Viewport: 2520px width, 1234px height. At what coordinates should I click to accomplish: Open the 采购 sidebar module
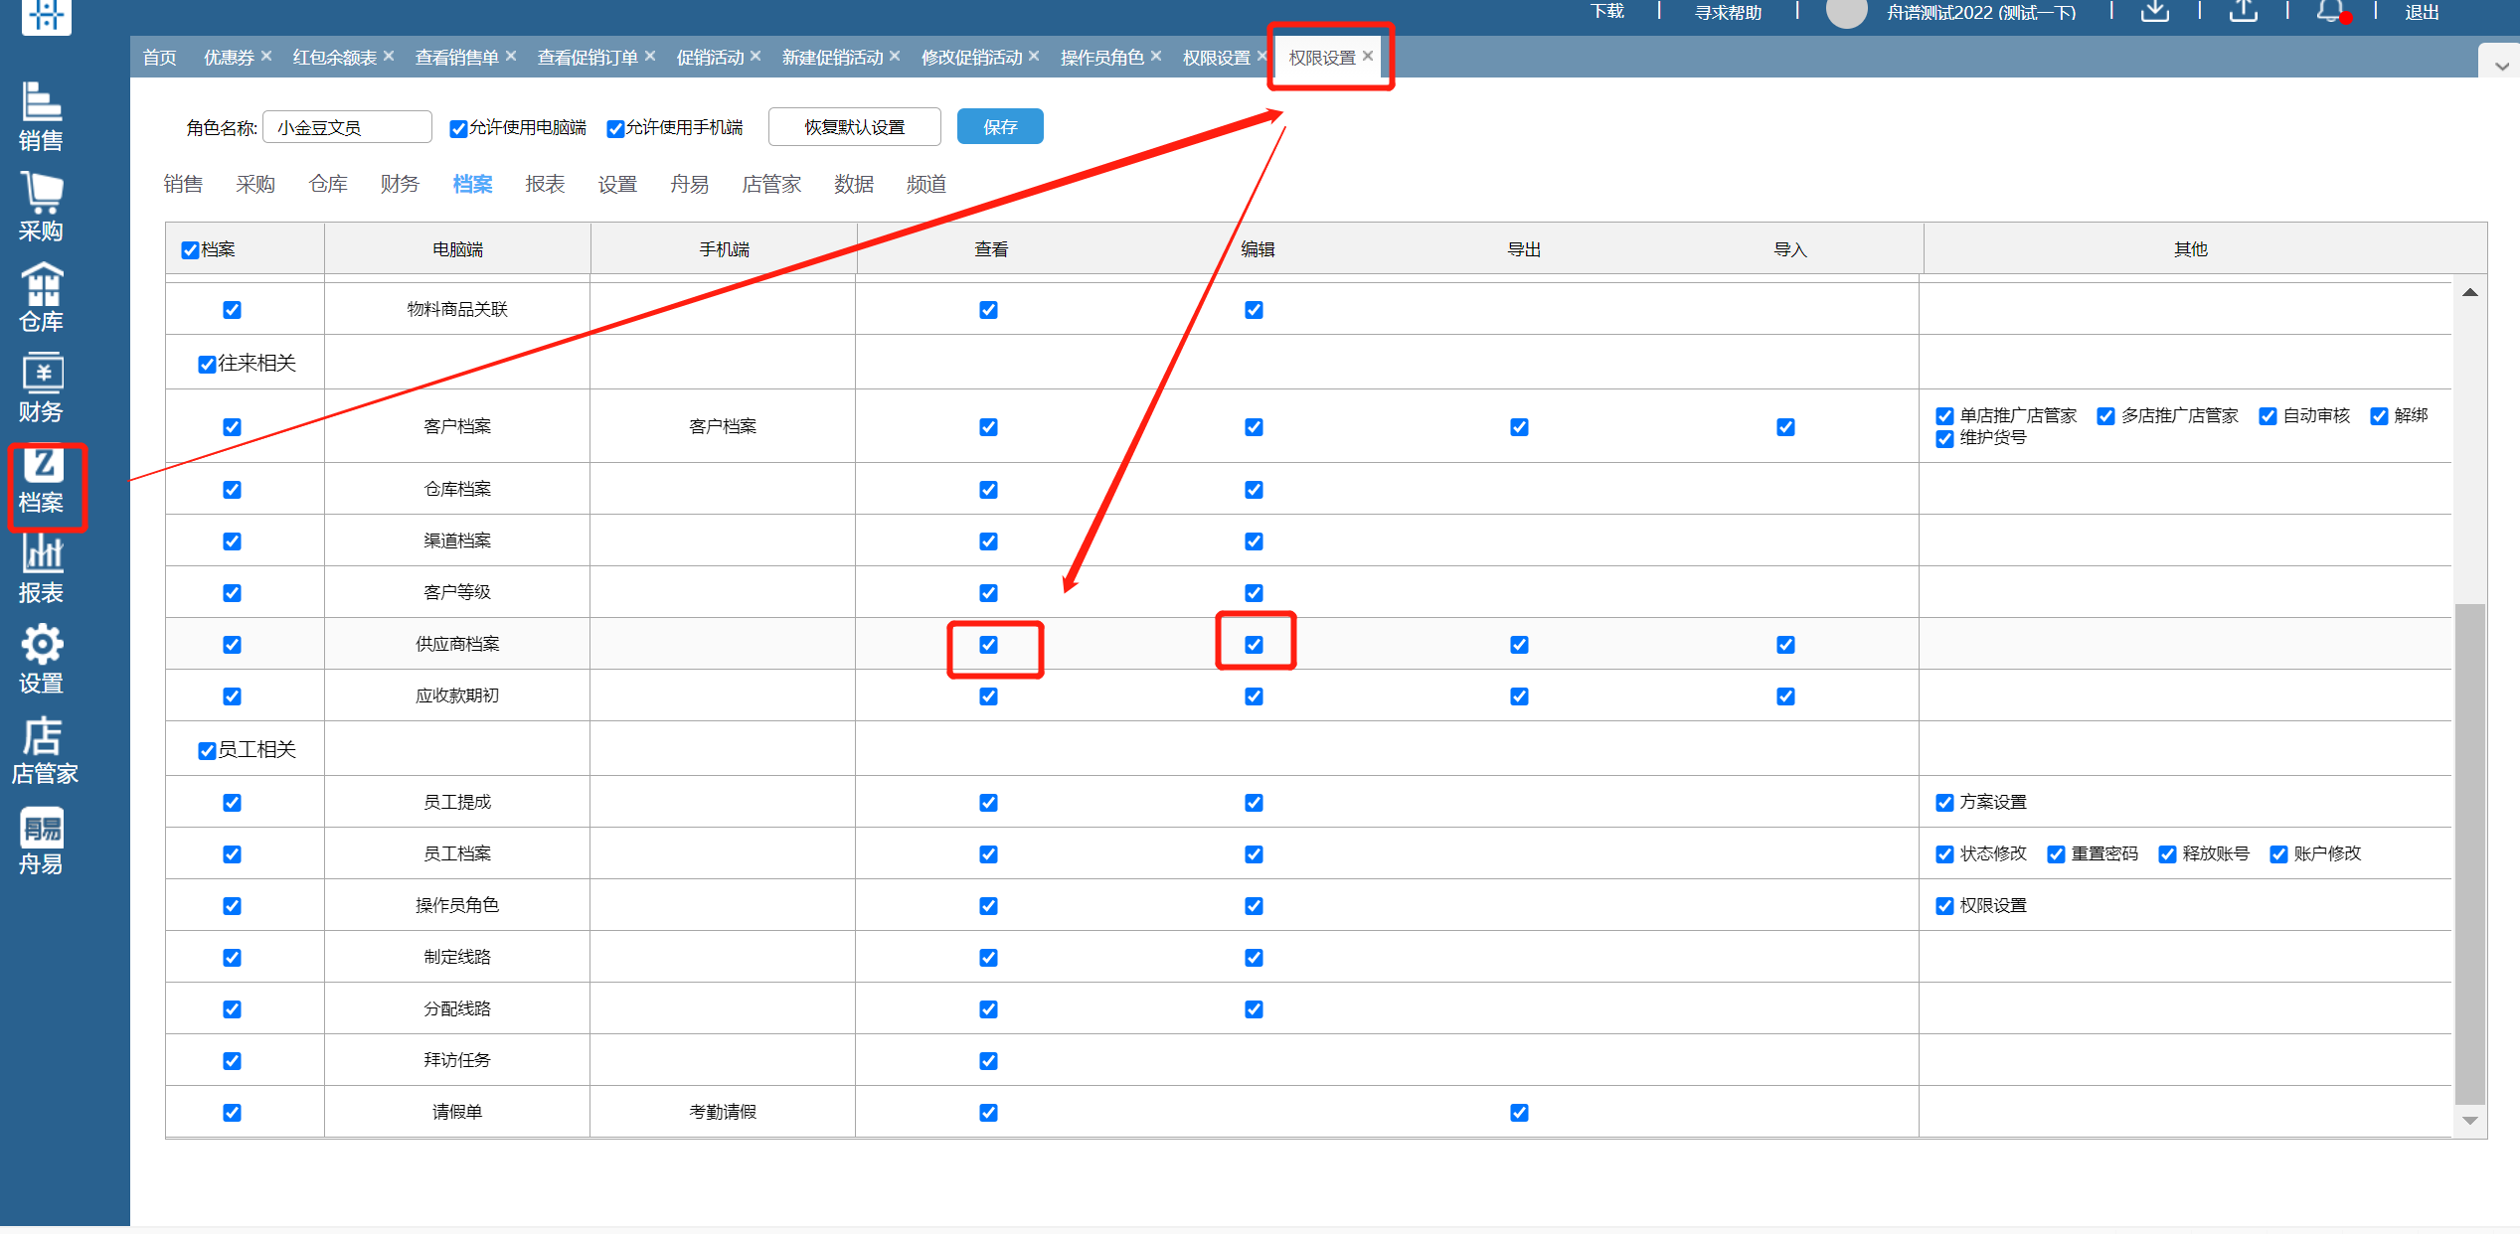click(41, 207)
